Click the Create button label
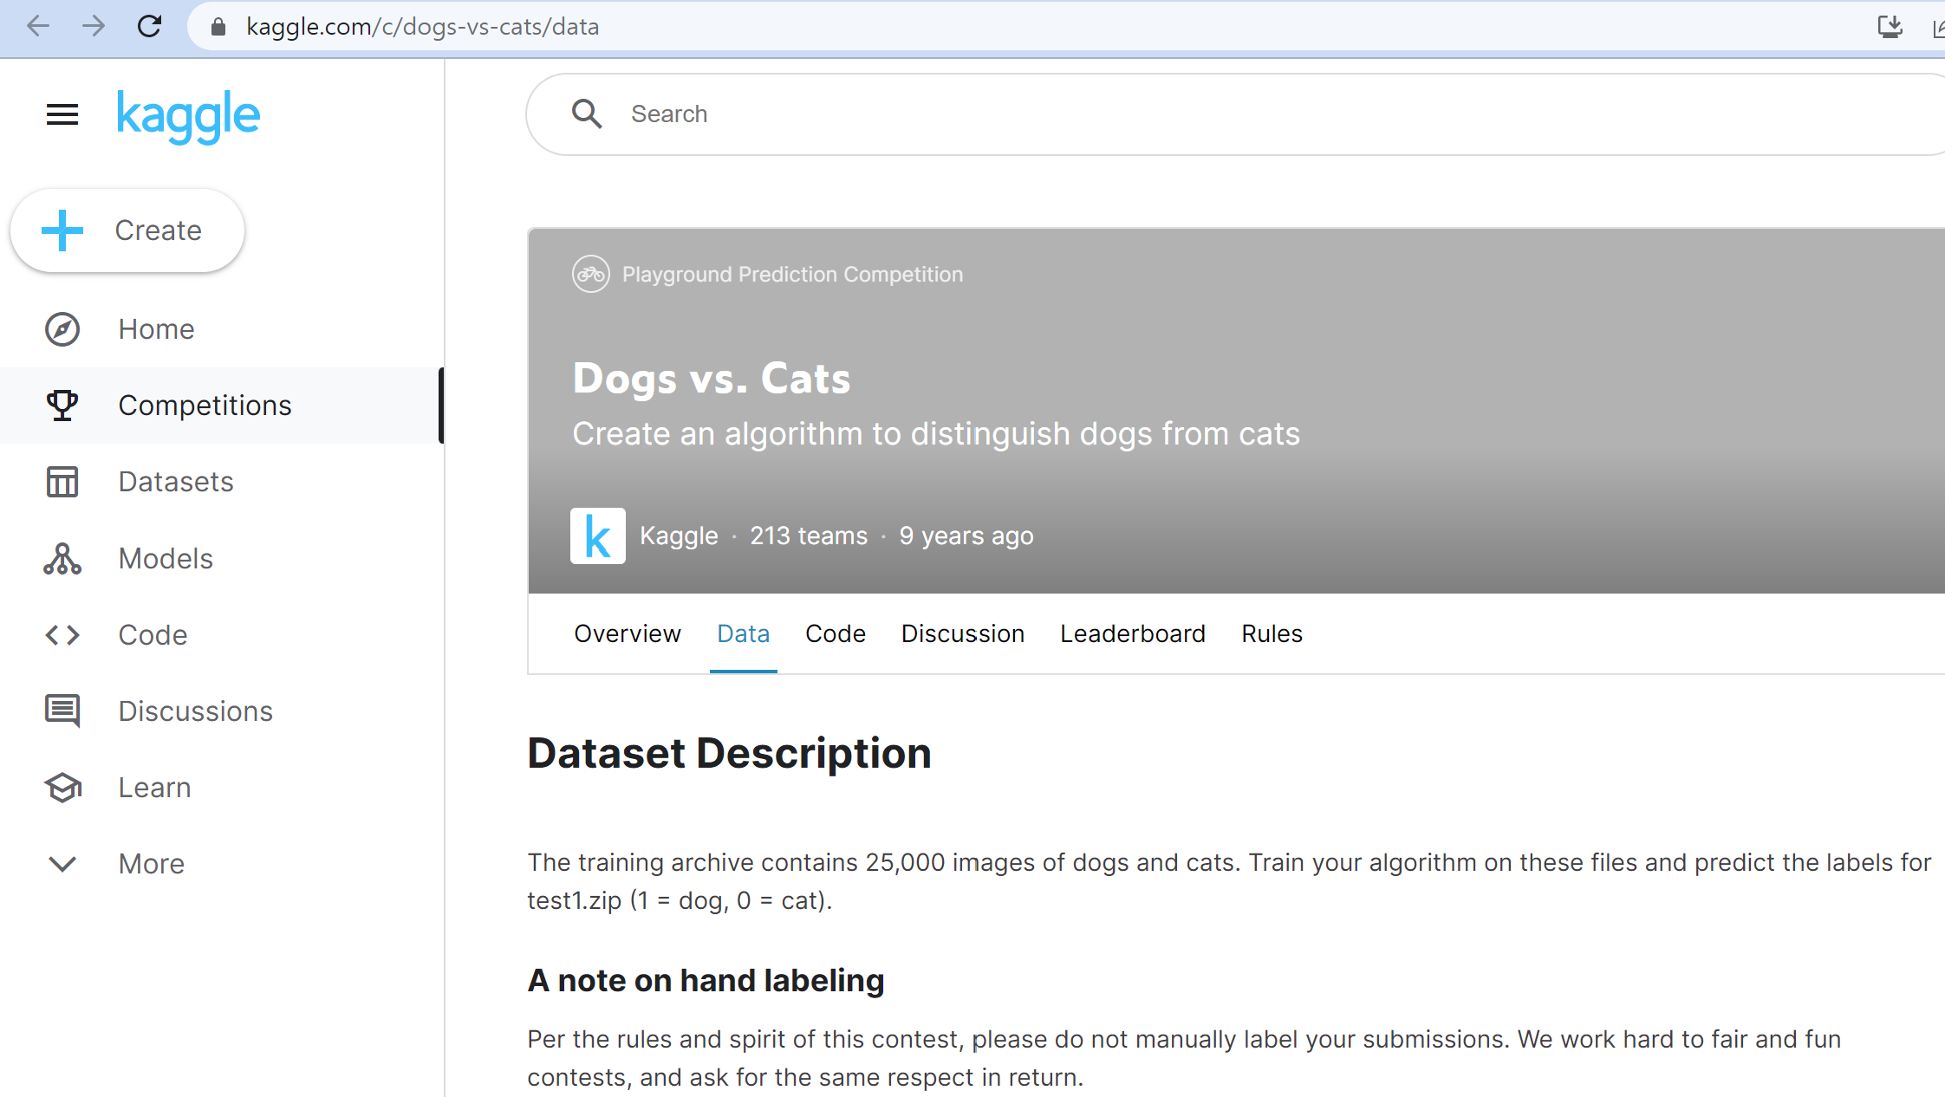1945x1097 pixels. 159,230
